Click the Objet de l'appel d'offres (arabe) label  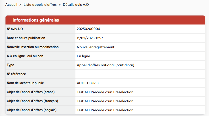(x=31, y=92)
